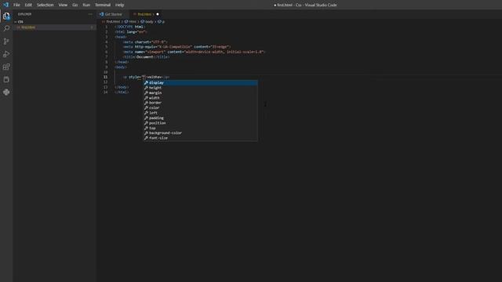
Task: Choose 'display' from the suggestion list
Action: (x=201, y=83)
